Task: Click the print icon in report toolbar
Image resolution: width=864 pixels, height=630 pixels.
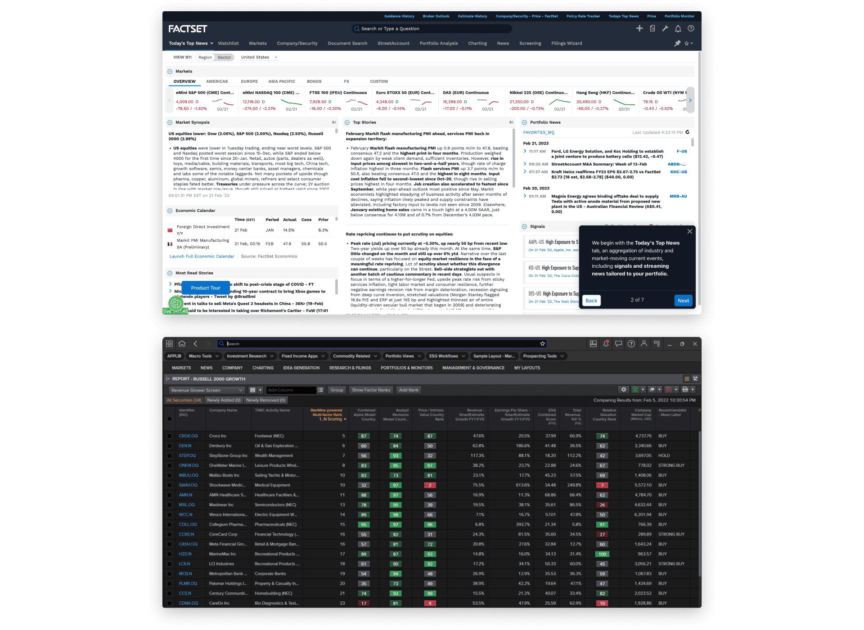Action: point(685,390)
